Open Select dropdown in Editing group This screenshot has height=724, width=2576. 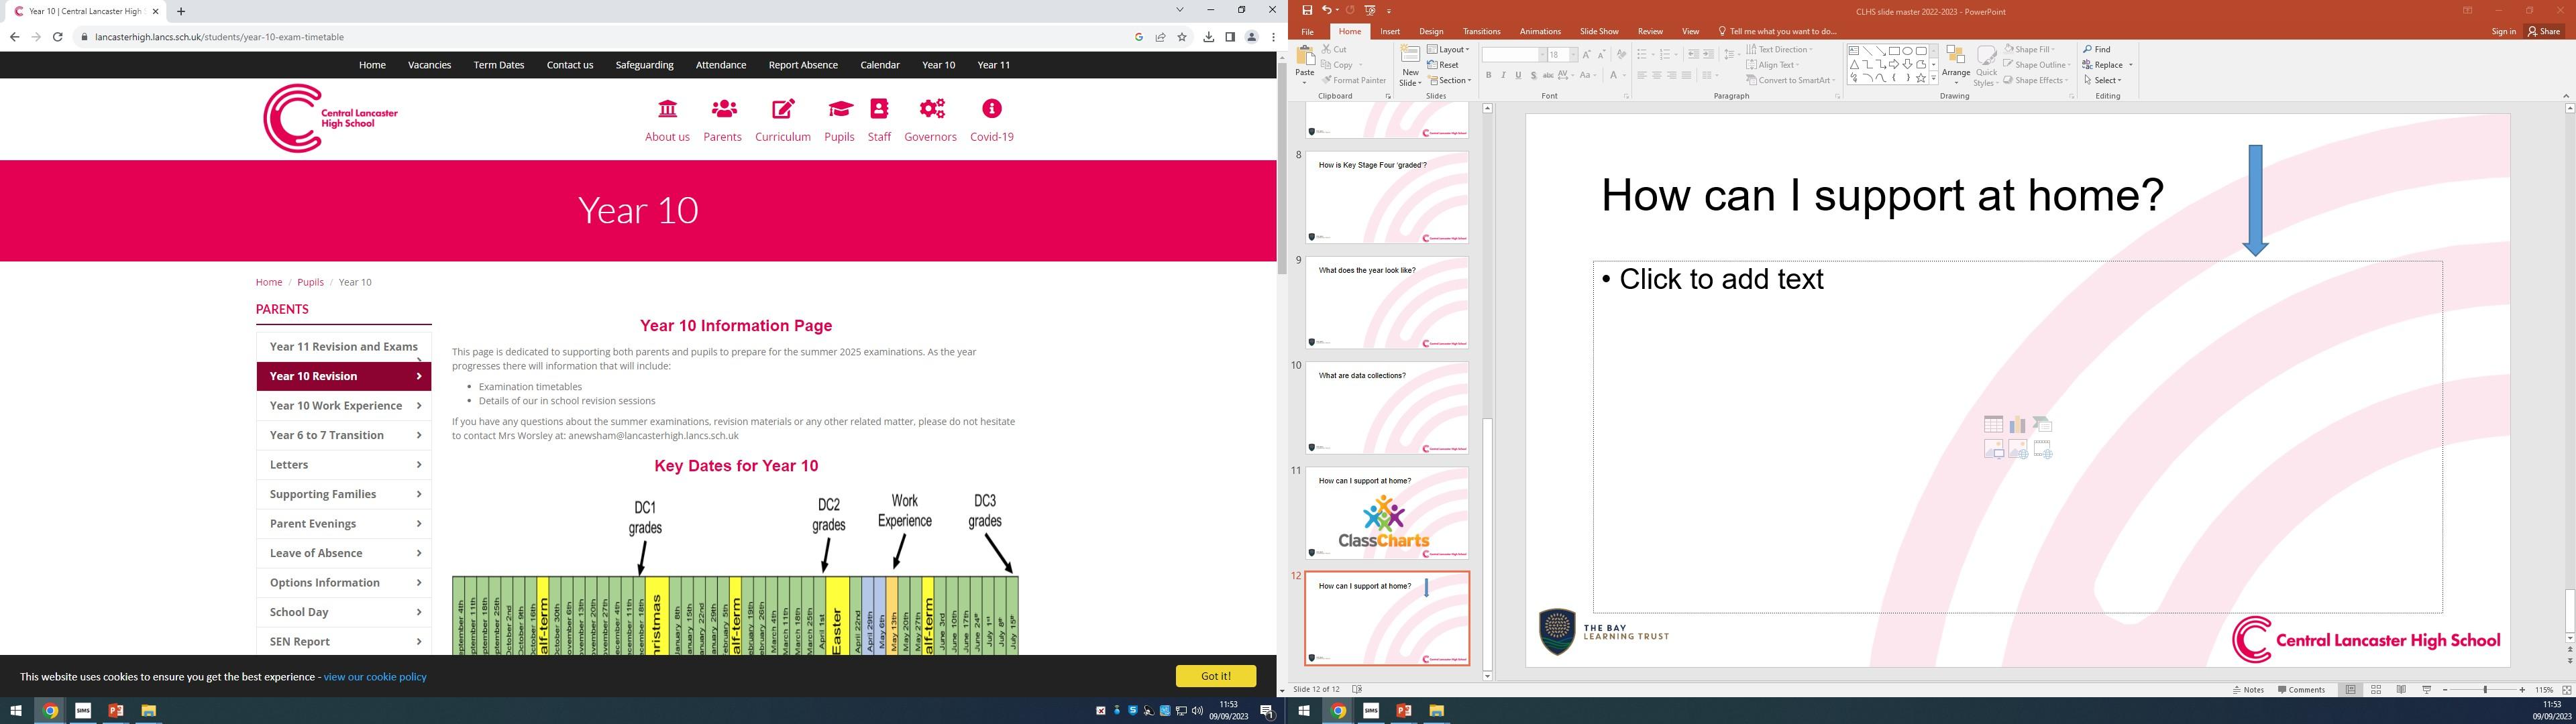pos(2102,80)
